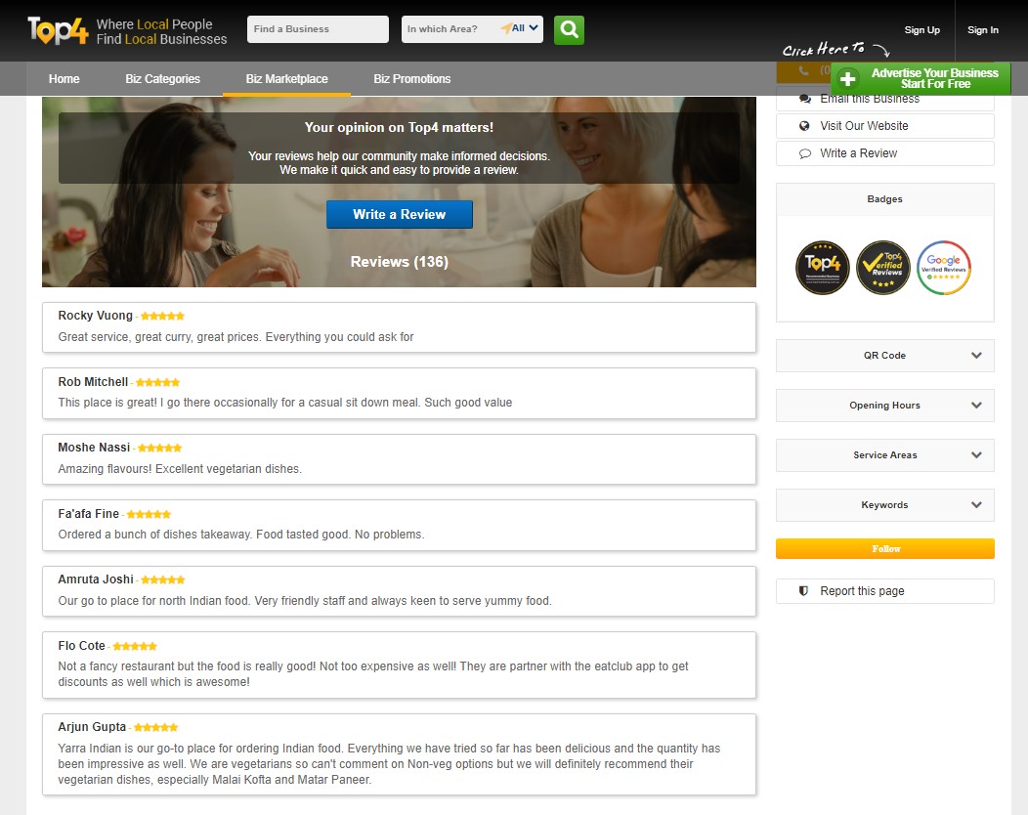
Task: Click the green search magnifier button
Action: point(569,29)
